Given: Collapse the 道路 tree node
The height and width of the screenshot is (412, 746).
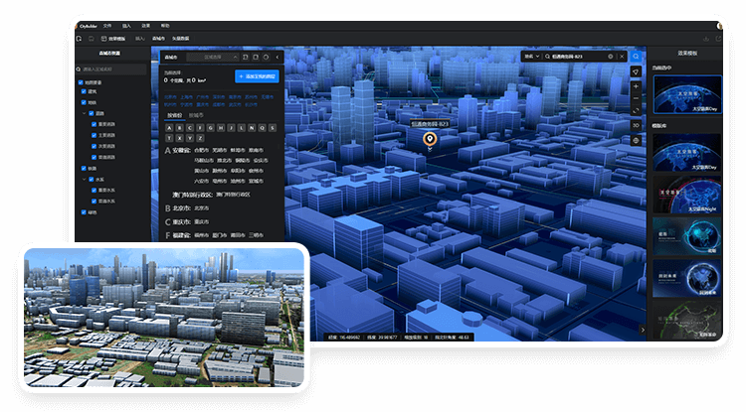Looking at the screenshot, I should click(x=85, y=113).
